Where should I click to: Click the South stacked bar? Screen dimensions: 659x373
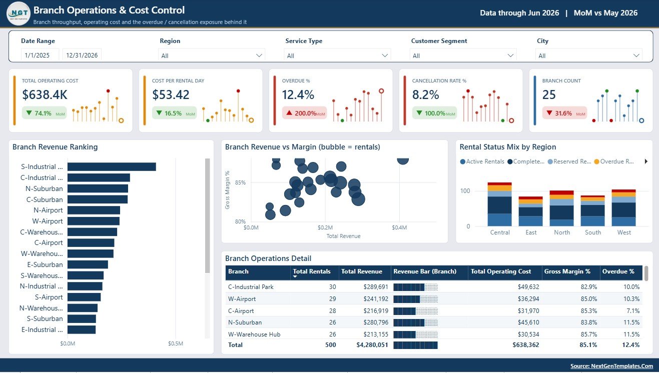click(x=592, y=211)
